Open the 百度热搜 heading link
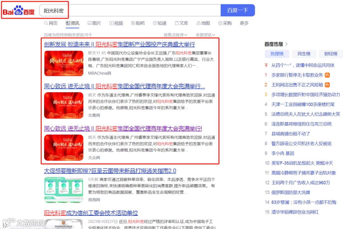 click(x=274, y=44)
